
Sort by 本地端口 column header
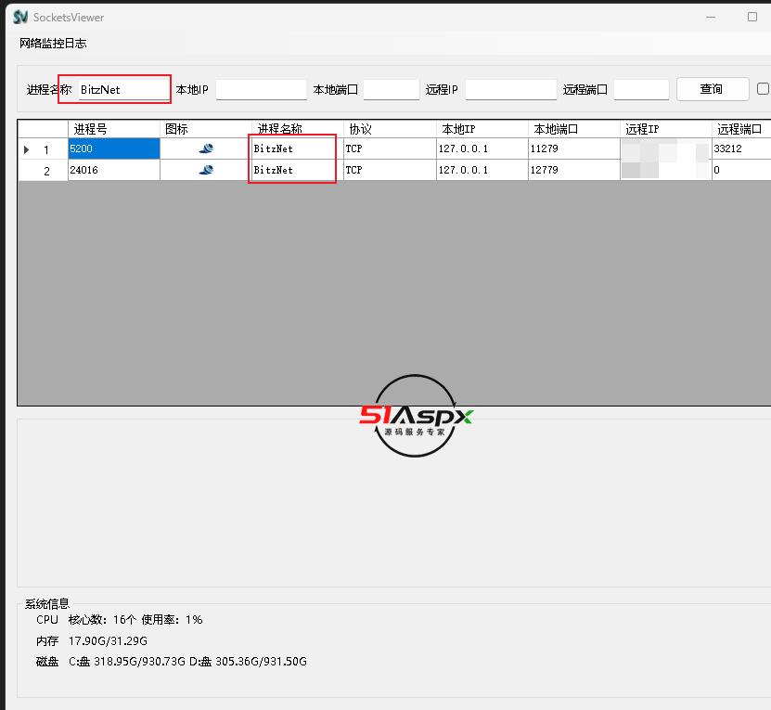pyautogui.click(x=573, y=129)
